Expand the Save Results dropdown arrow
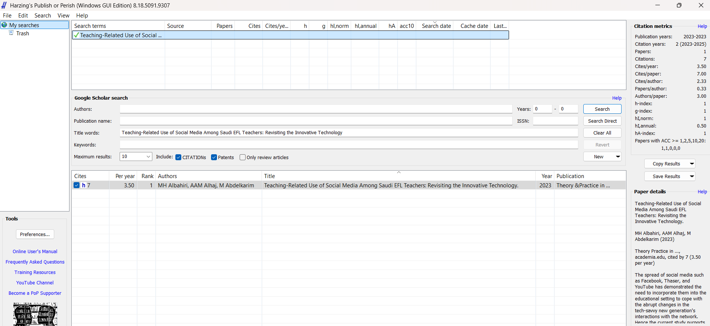 pos(691,176)
